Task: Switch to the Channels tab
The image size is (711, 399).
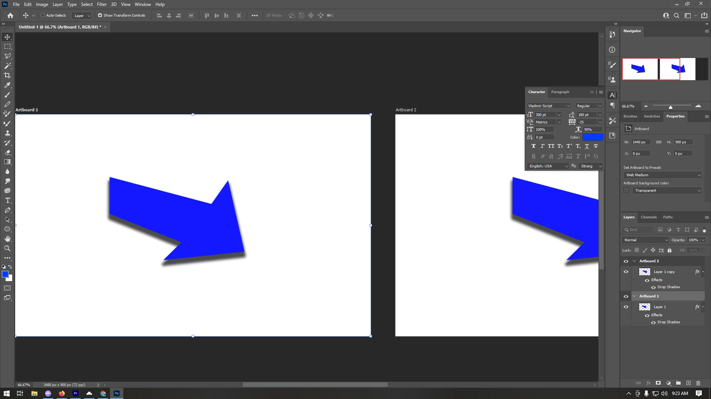Action: (648, 217)
